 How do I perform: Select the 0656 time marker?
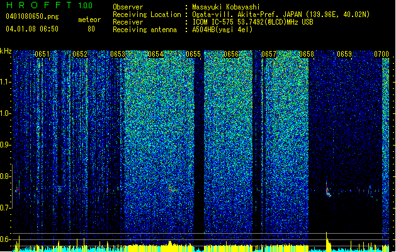(x=231, y=54)
